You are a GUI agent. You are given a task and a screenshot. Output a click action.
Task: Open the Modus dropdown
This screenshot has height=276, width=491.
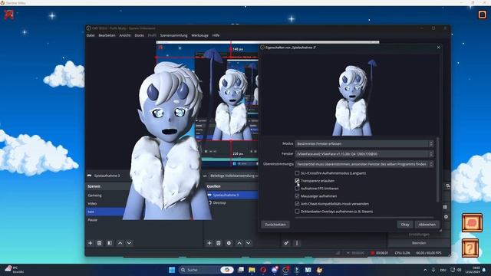[x=364, y=143]
